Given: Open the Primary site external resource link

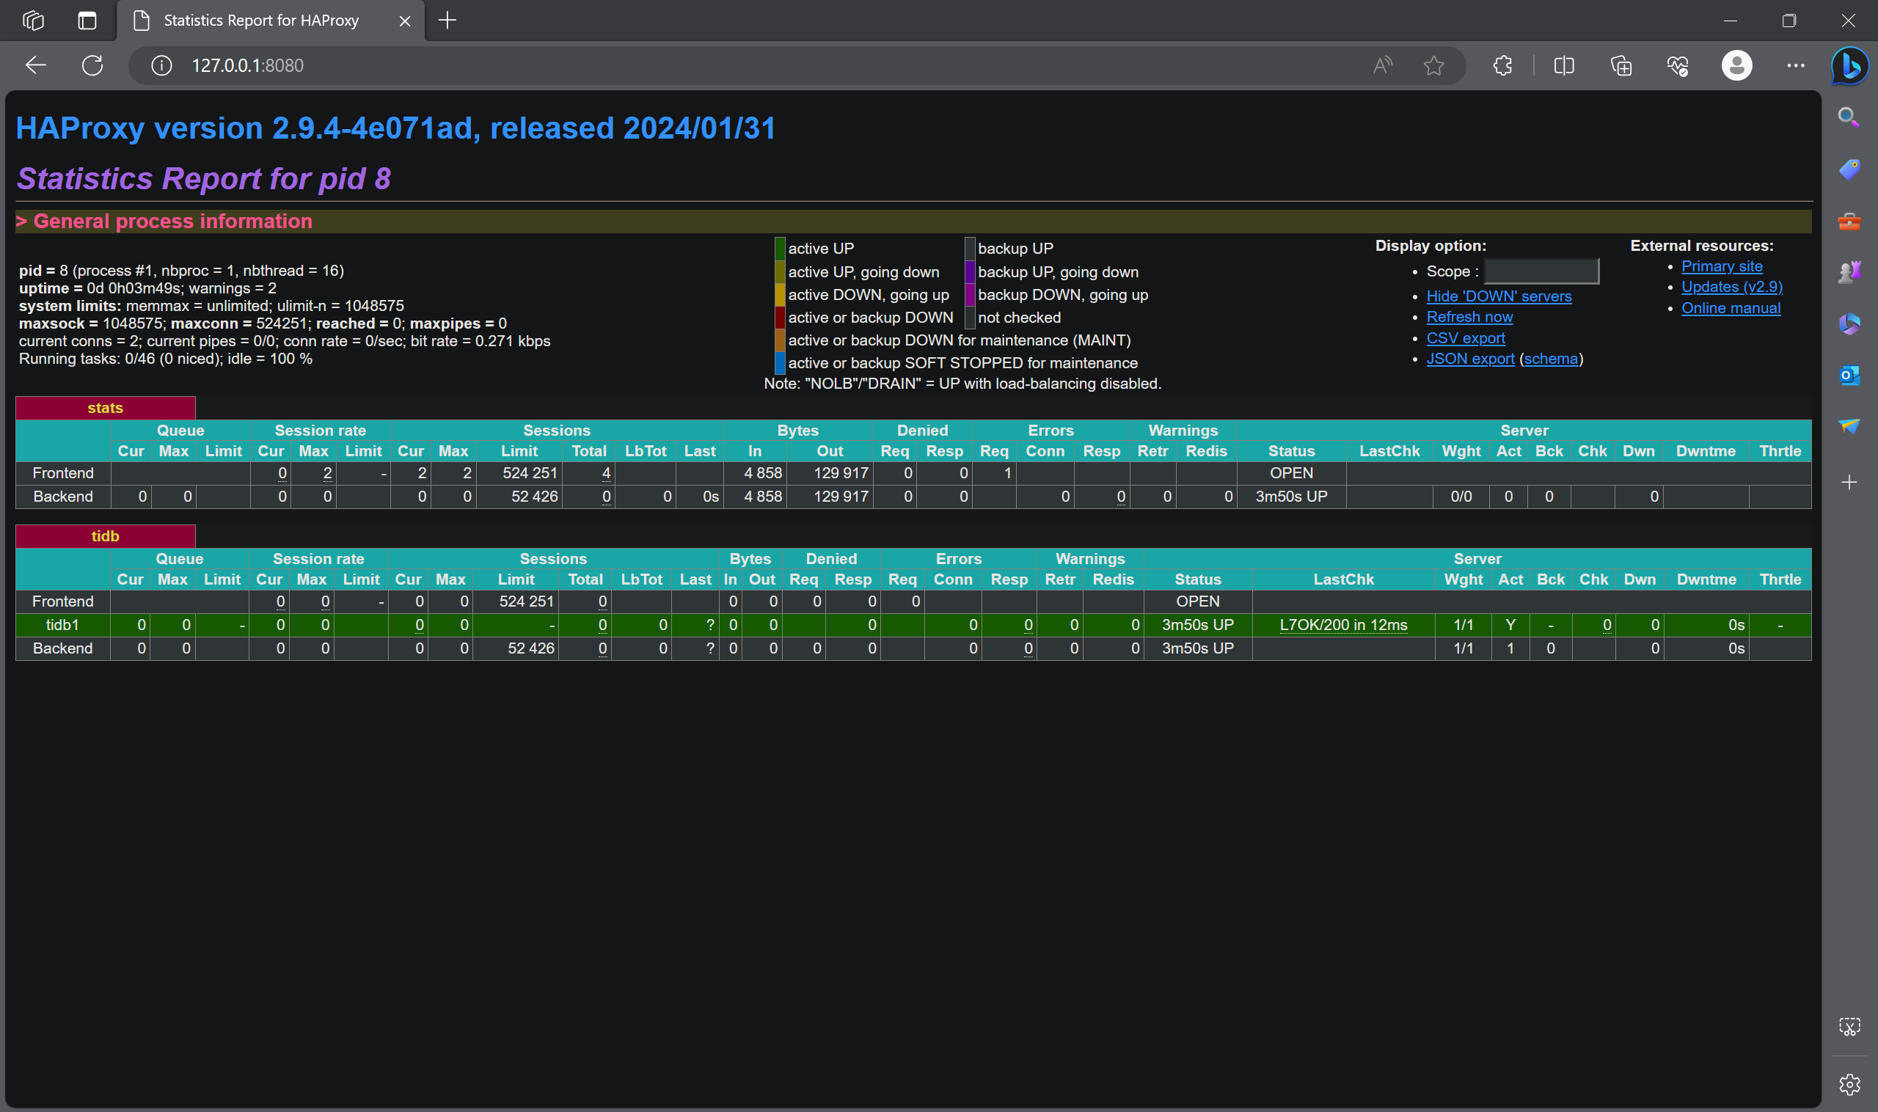Looking at the screenshot, I should click(x=1723, y=266).
